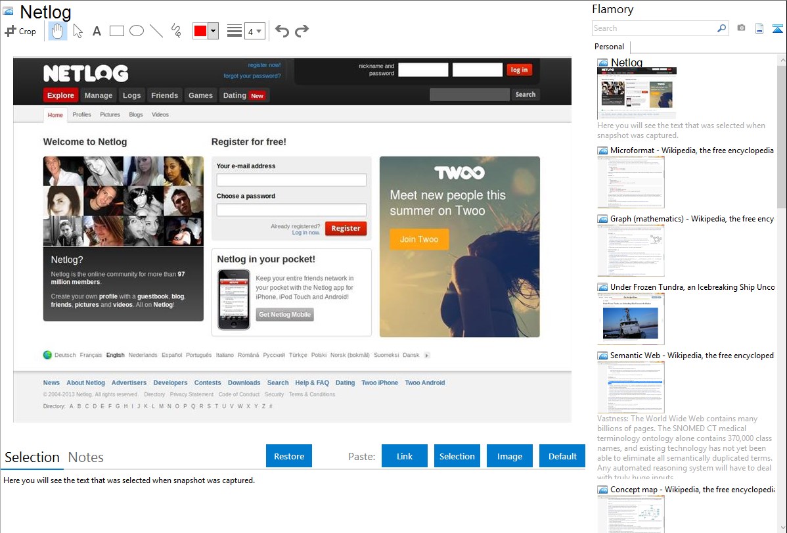
Task: Redo the annotation
Action: tap(302, 31)
